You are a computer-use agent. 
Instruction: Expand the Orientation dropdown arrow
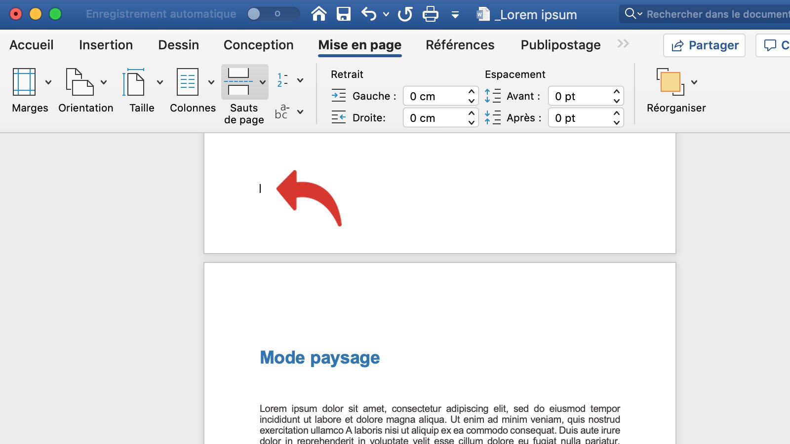(x=104, y=82)
